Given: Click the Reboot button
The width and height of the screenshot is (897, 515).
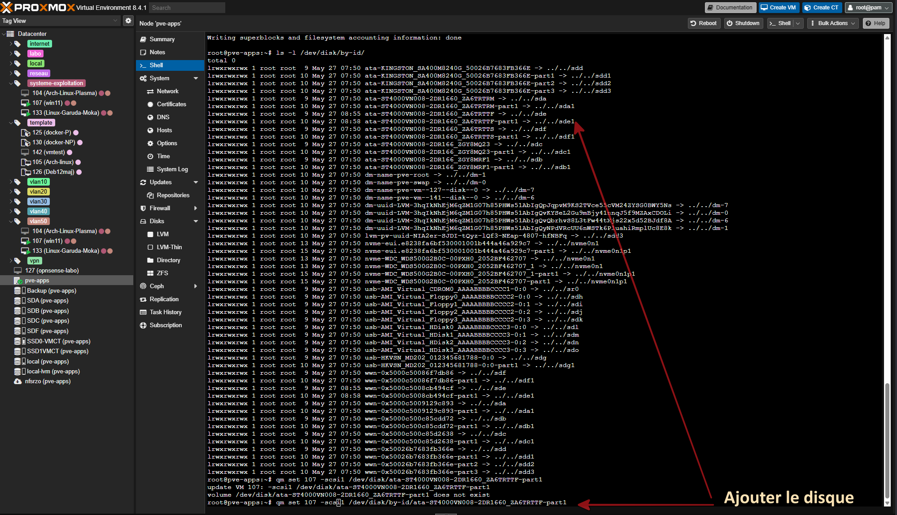Looking at the screenshot, I should (704, 23).
